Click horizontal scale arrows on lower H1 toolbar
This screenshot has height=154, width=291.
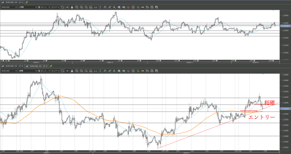[x=96, y=71]
